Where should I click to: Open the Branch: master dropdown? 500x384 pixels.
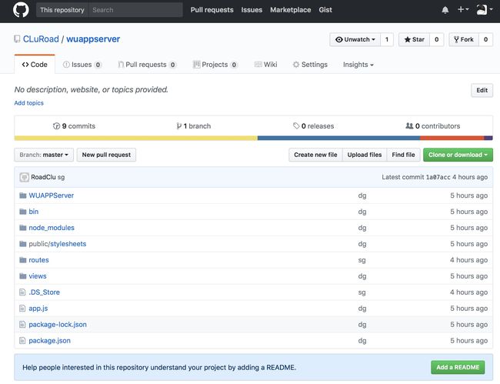(44, 155)
